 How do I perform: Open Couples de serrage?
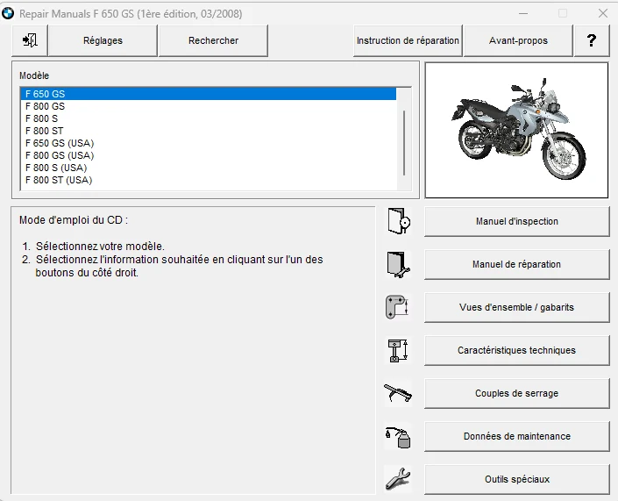point(517,393)
